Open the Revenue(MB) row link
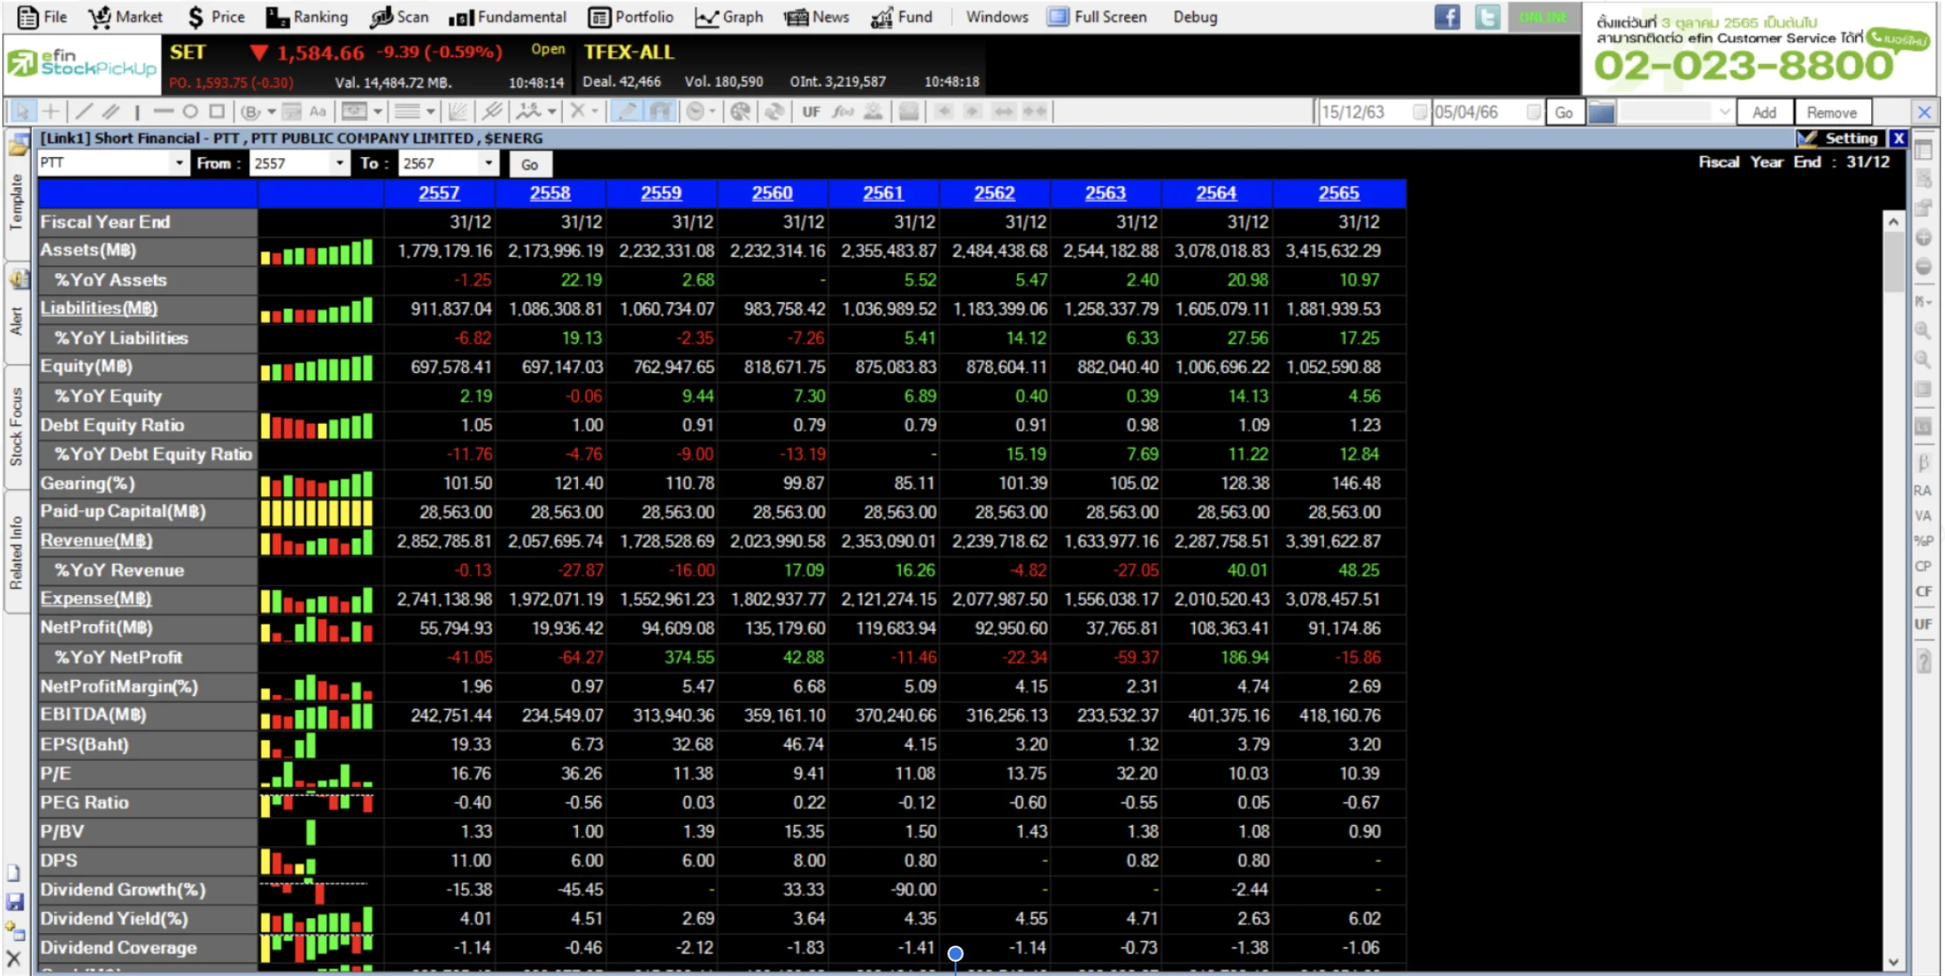 pyautogui.click(x=96, y=541)
